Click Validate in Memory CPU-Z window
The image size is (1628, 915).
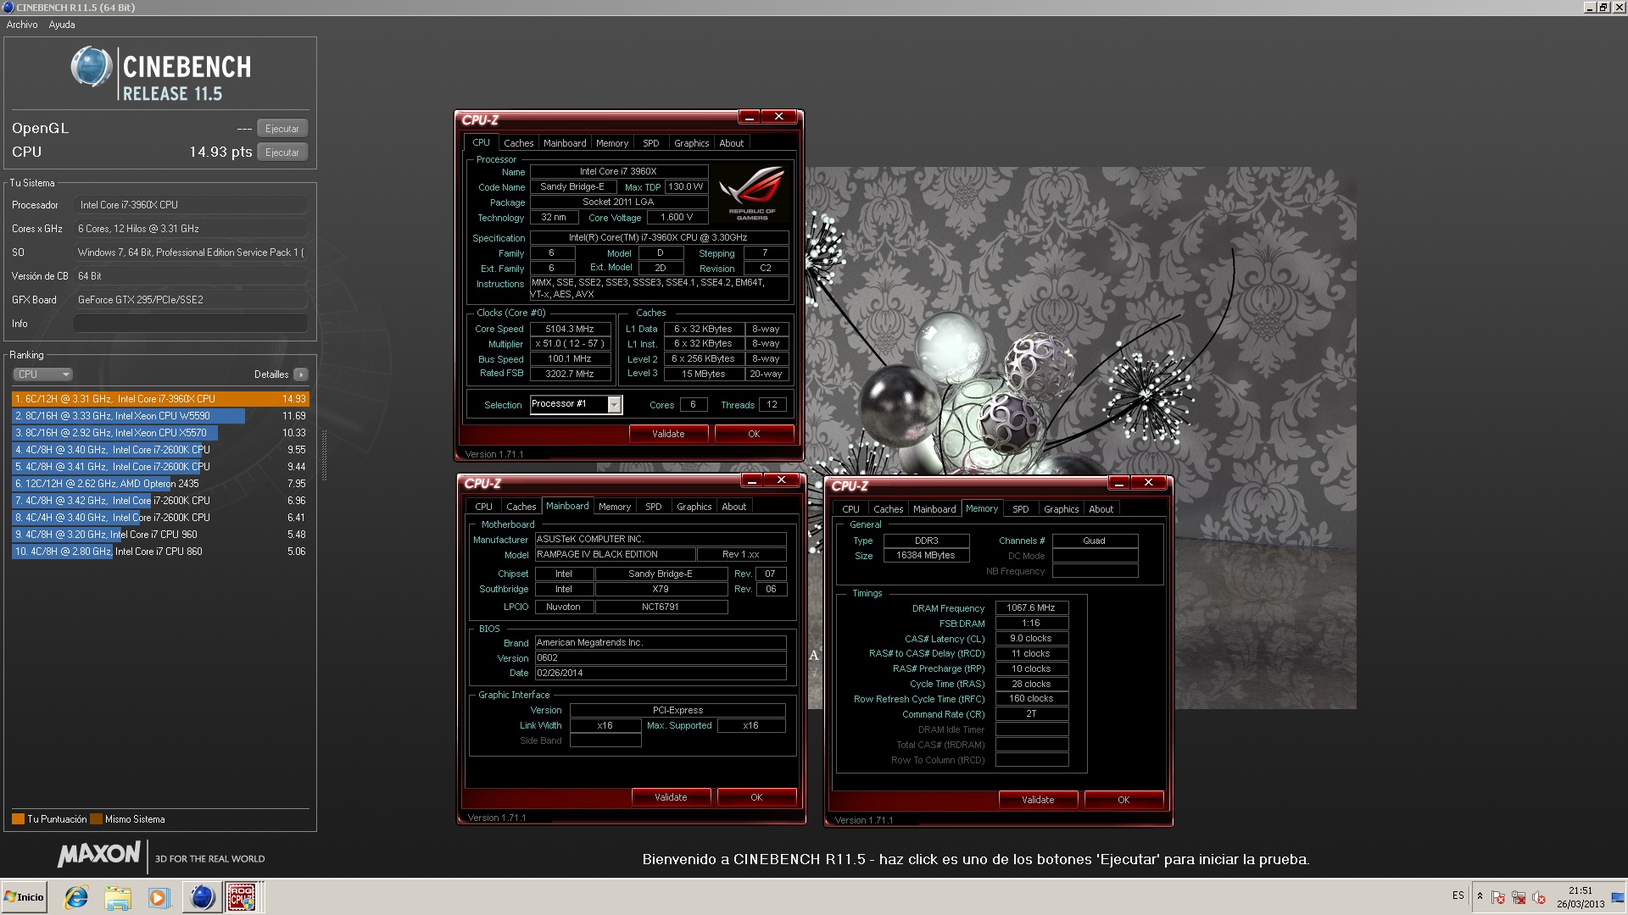pyautogui.click(x=1038, y=800)
